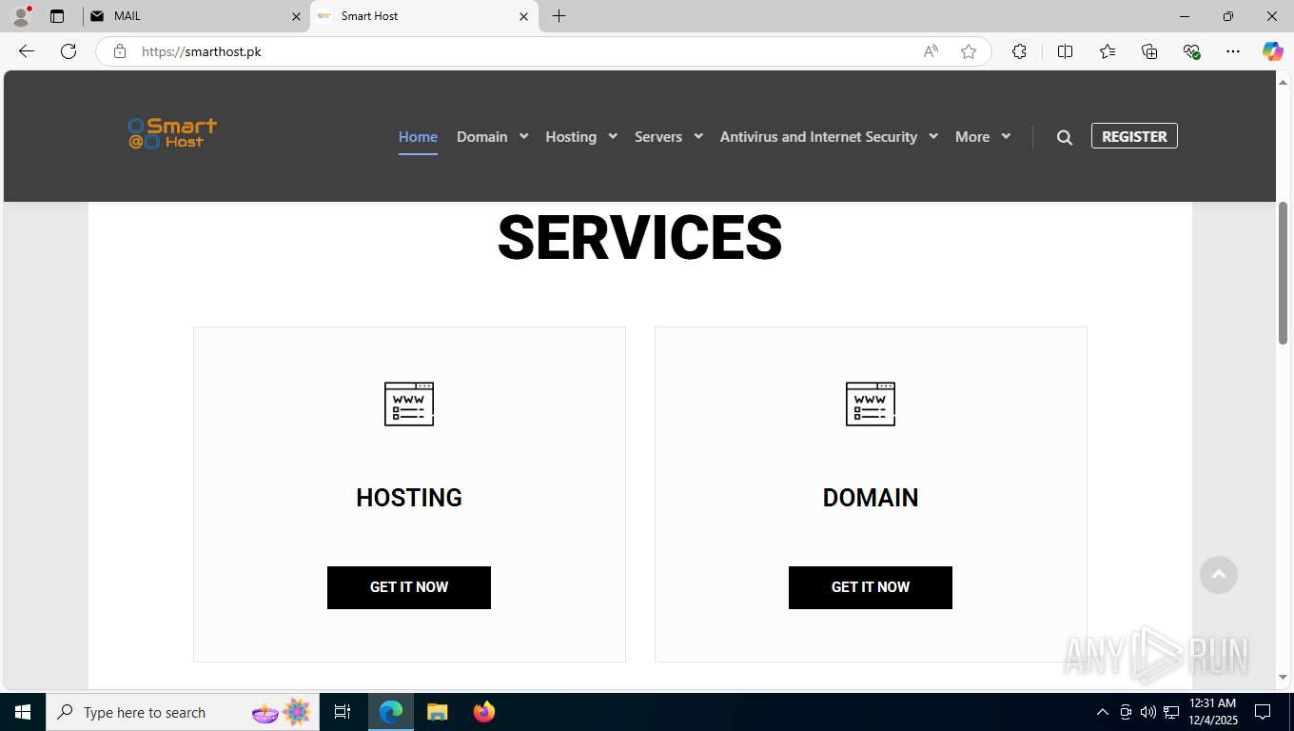Open the Browser essentials heart icon

[1191, 51]
